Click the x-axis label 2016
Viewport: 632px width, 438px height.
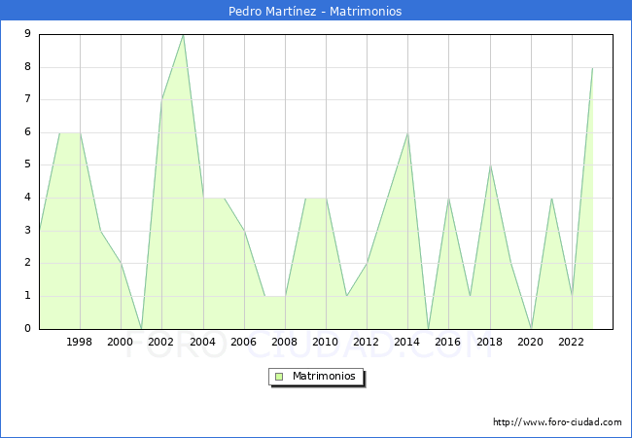[448, 342]
